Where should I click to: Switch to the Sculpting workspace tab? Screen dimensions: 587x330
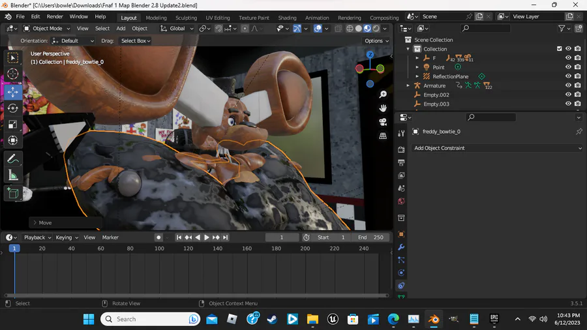pyautogui.click(x=186, y=18)
